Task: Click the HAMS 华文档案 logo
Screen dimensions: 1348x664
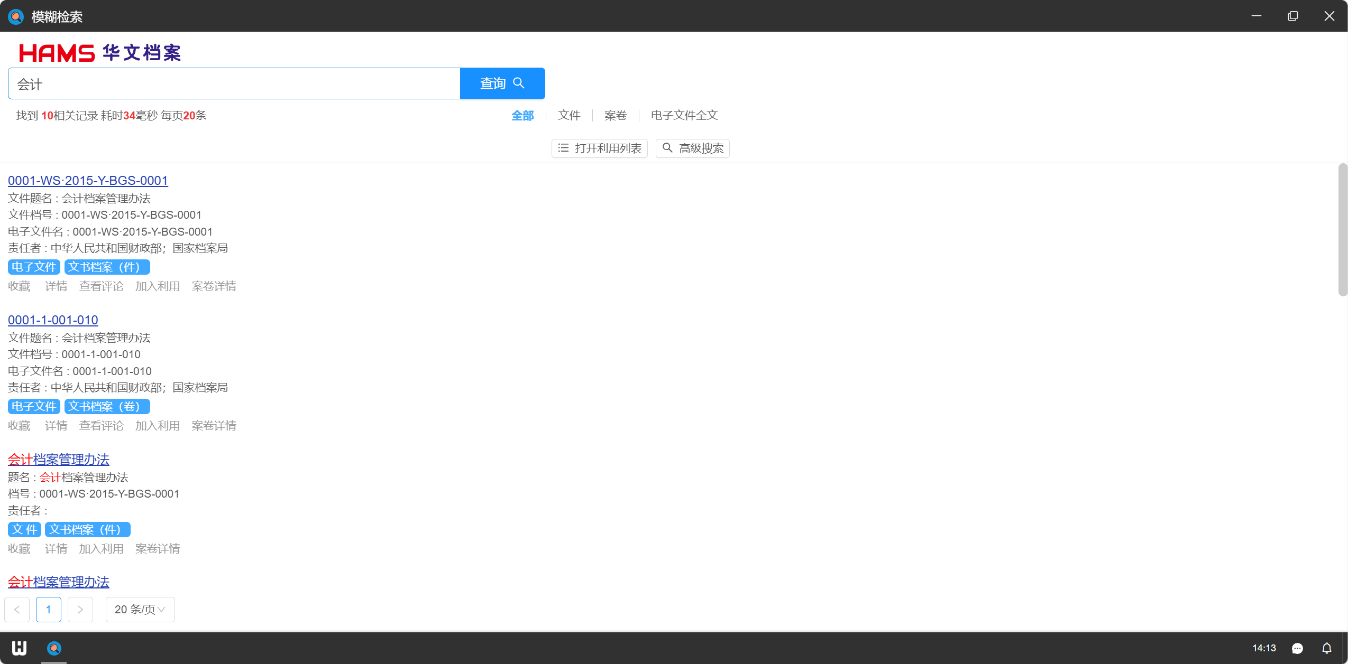Action: pos(100,53)
